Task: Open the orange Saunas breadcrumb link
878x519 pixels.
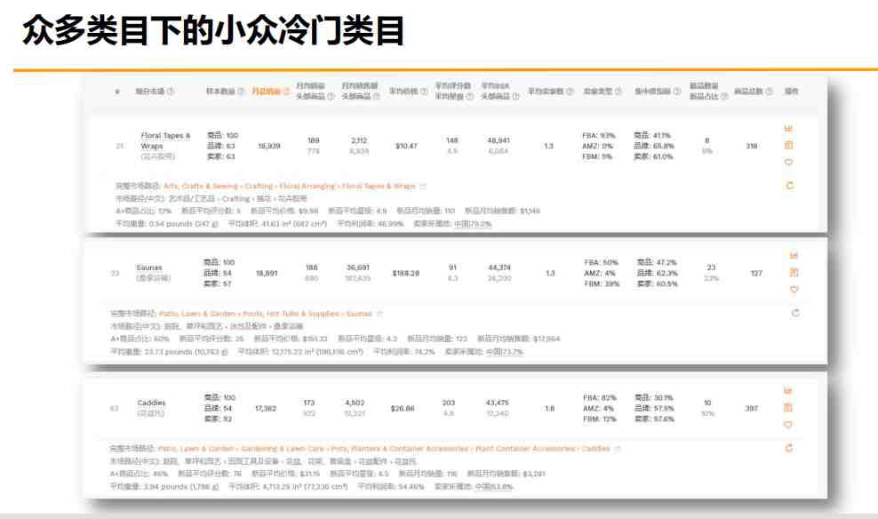Action: pos(359,314)
